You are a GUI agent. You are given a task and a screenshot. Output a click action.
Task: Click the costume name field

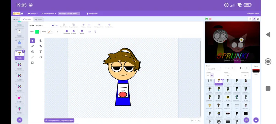tap(43, 25)
